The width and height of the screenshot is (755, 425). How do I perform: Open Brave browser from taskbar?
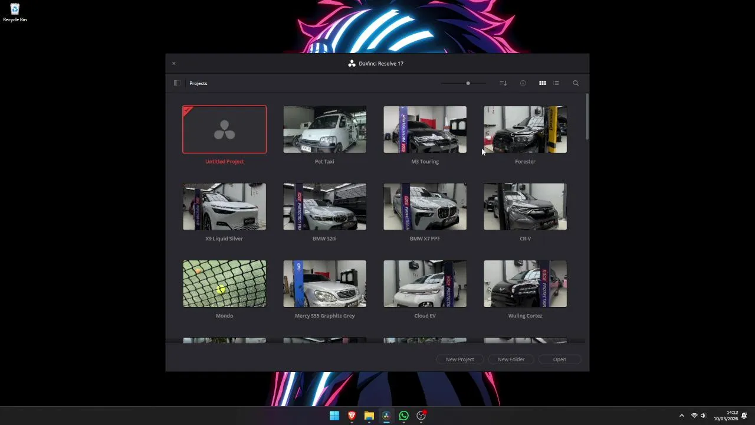[352, 416]
